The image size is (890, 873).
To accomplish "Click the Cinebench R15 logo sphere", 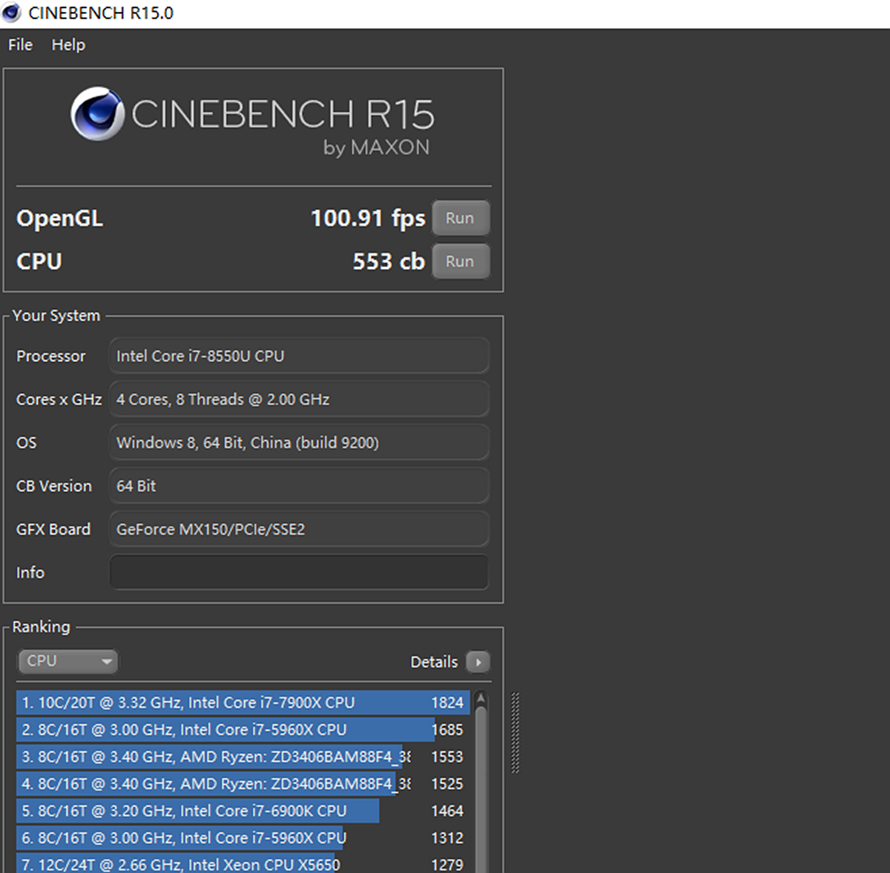I will click(97, 113).
